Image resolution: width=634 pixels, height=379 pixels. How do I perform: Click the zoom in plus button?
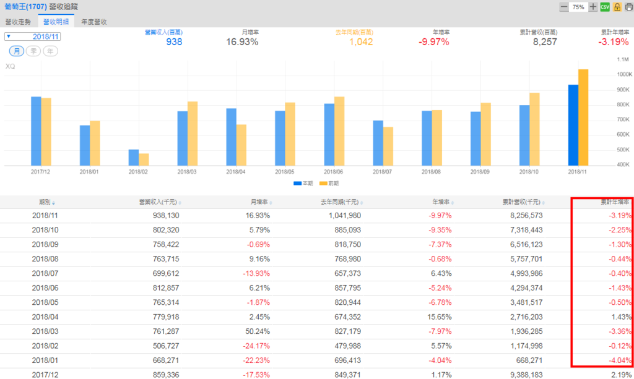point(593,7)
